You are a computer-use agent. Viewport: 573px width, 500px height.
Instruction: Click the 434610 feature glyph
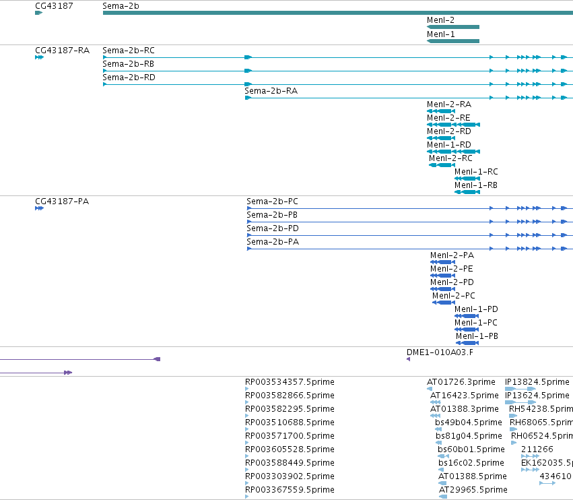547,483
